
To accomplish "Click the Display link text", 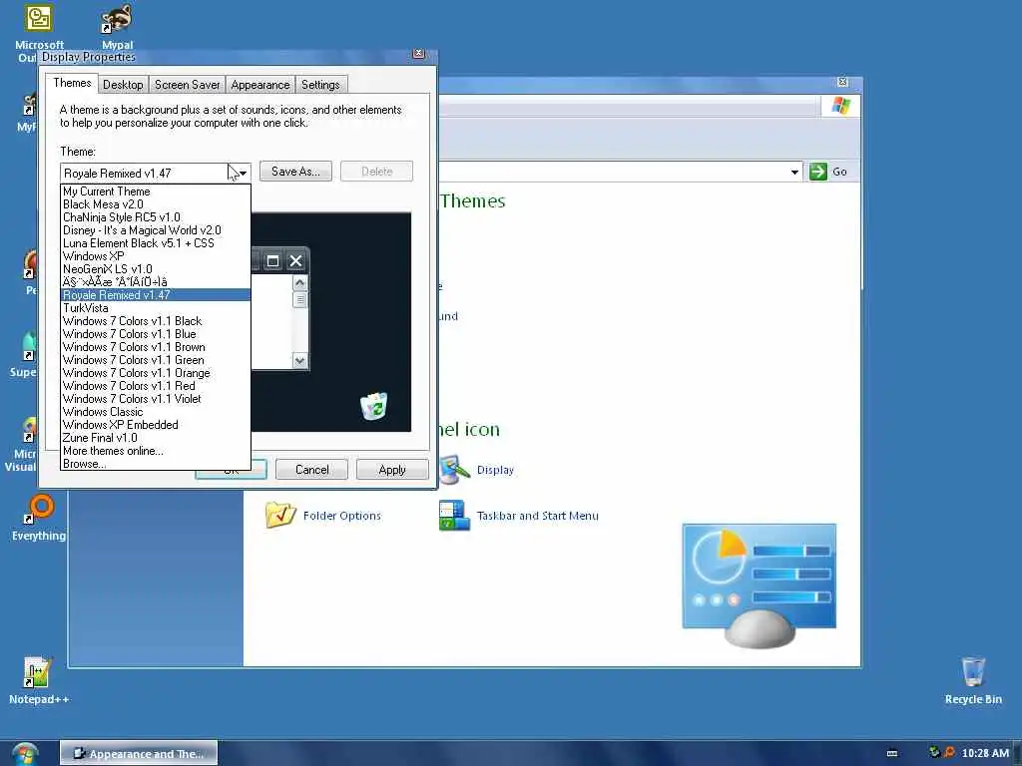I will pos(495,470).
